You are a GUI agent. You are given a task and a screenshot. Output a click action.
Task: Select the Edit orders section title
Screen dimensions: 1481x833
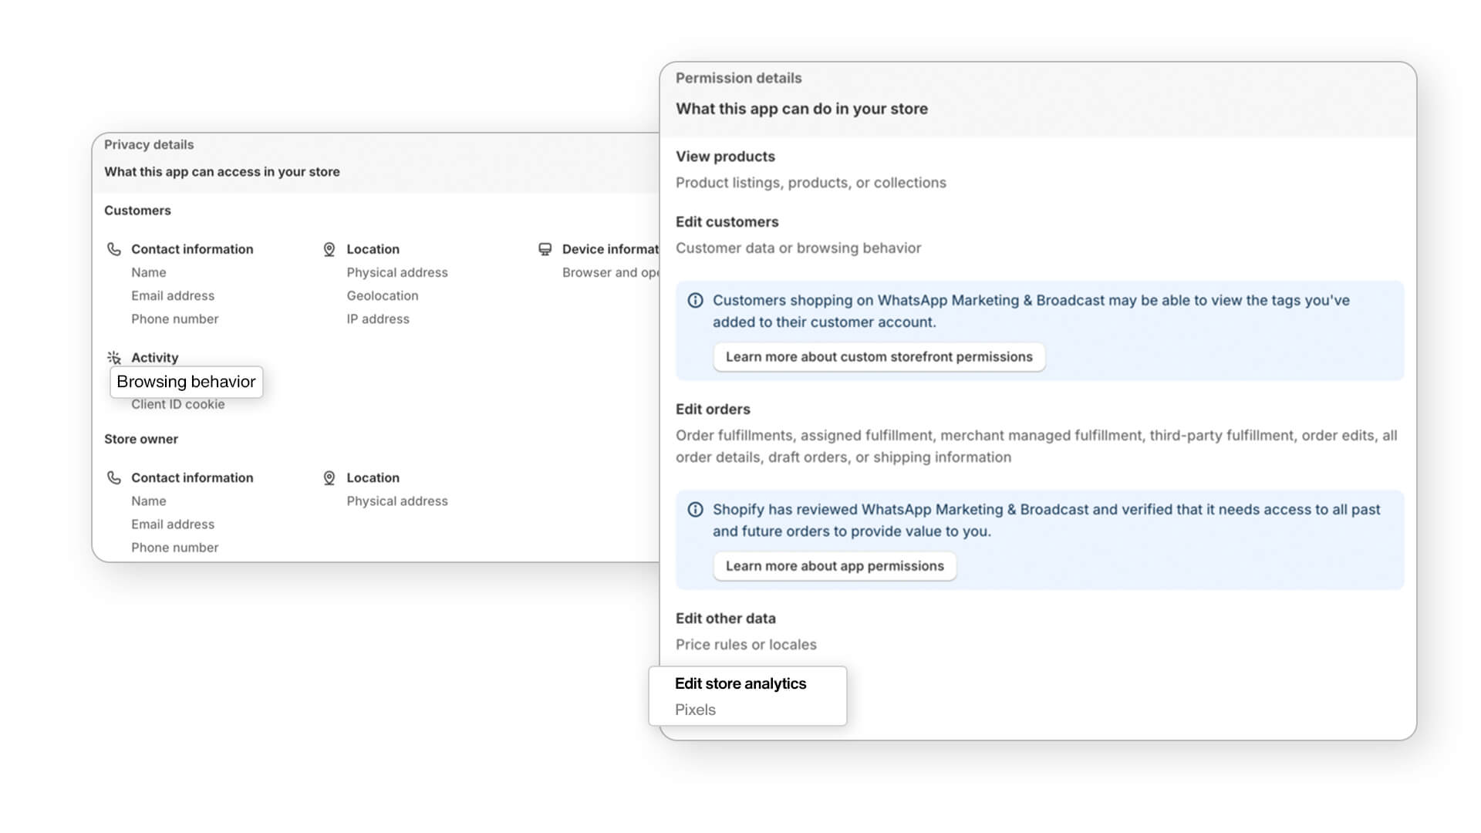click(x=713, y=409)
